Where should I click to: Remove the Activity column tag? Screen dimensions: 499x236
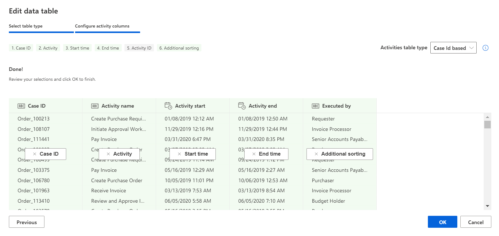pos(108,154)
